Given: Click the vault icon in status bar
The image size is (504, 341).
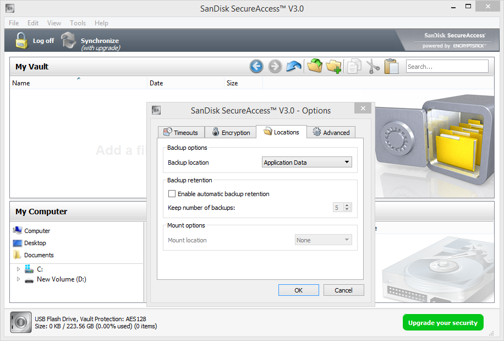Looking at the screenshot, I should (x=21, y=322).
